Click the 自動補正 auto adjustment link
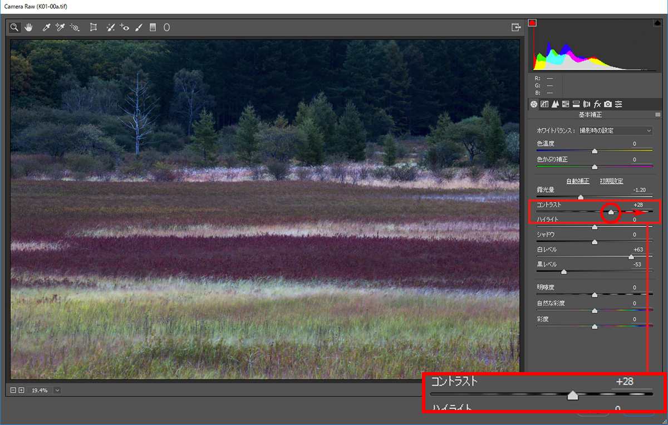 (577, 181)
